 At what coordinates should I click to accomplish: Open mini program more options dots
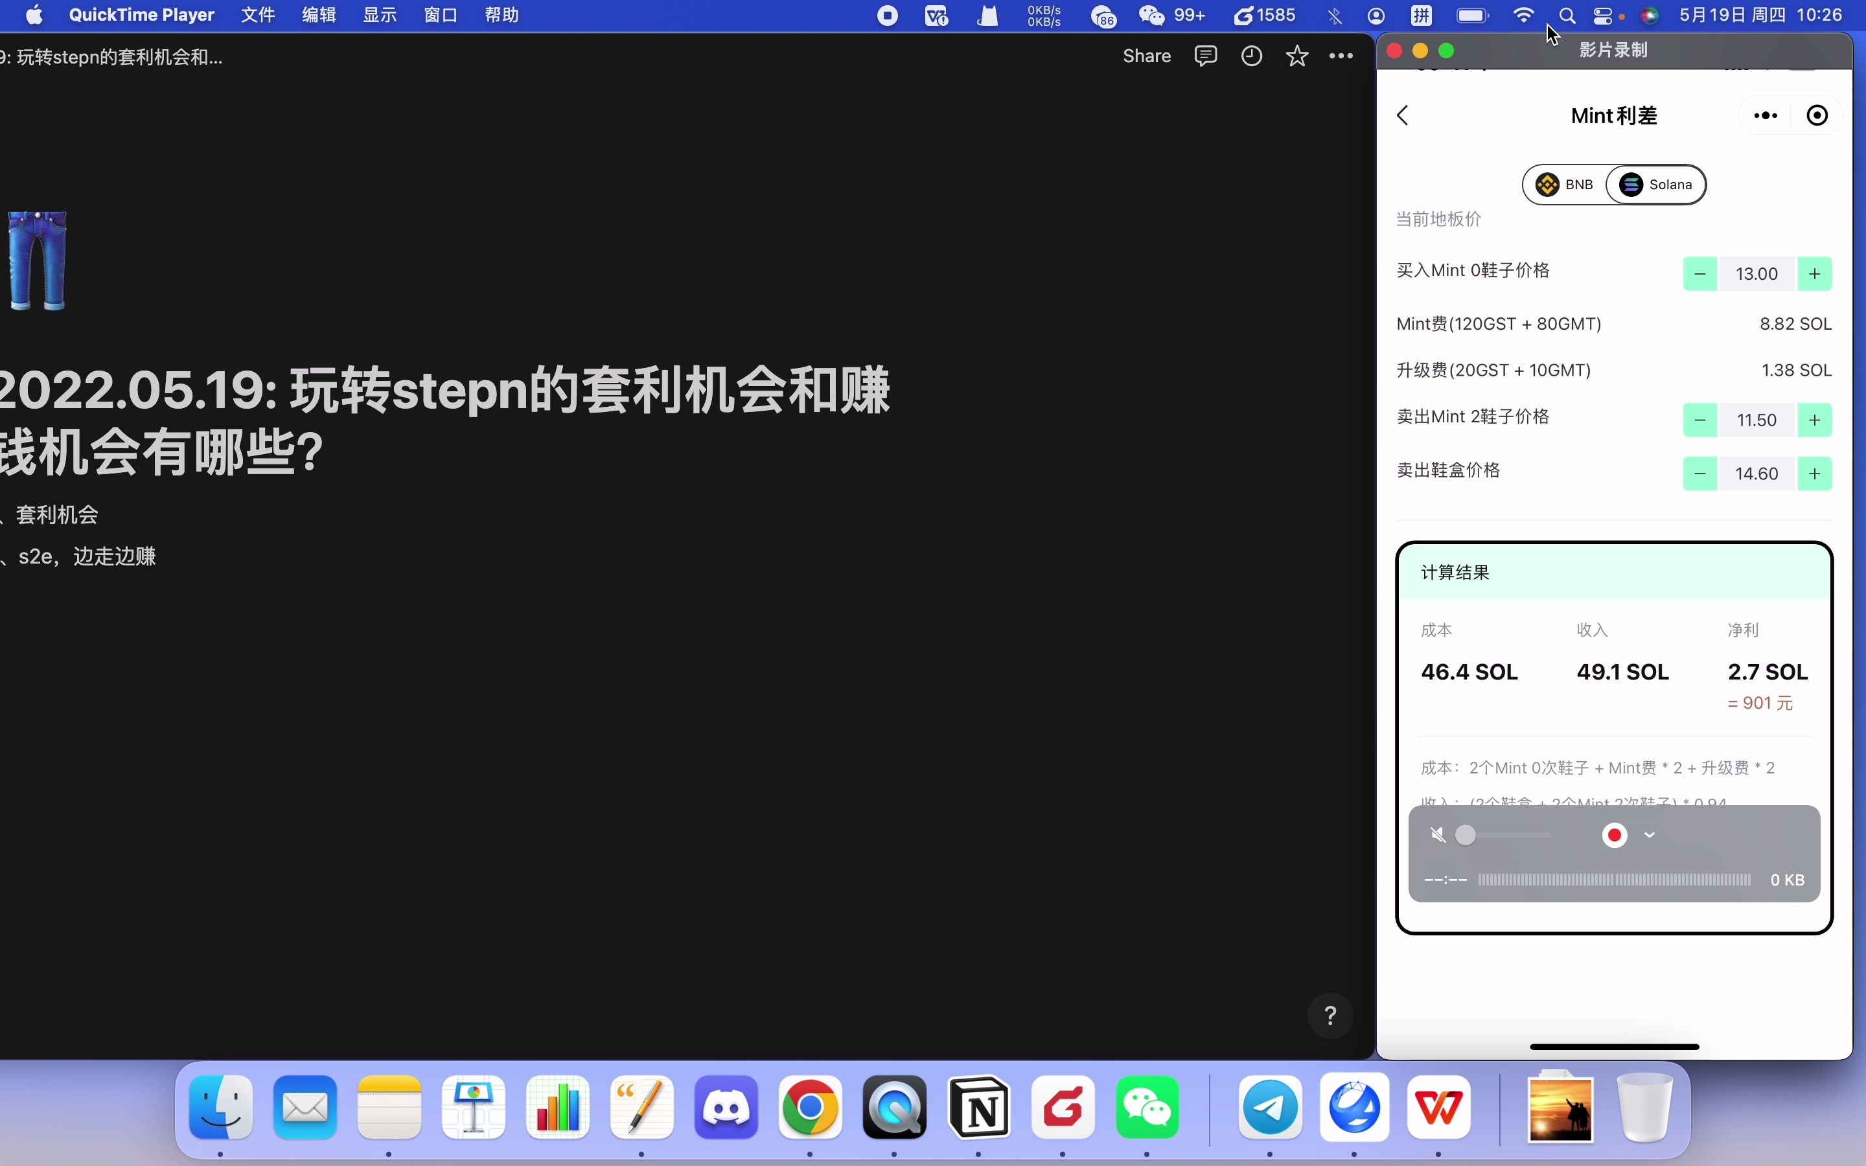pyautogui.click(x=1765, y=116)
